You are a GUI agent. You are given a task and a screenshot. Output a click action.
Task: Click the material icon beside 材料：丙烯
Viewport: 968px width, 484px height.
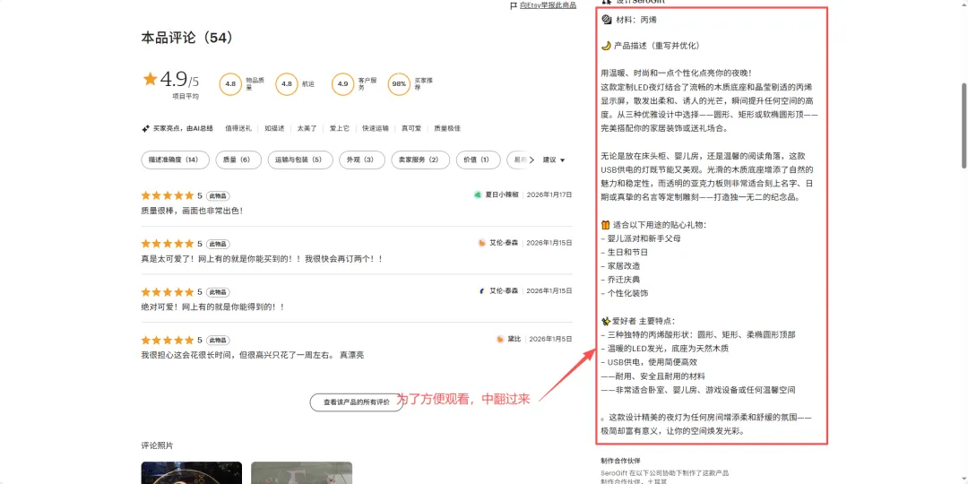(x=606, y=19)
